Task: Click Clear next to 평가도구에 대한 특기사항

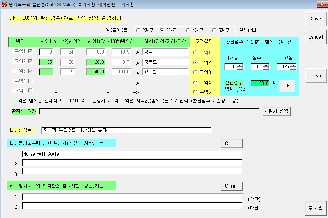Action: (x=231, y=143)
